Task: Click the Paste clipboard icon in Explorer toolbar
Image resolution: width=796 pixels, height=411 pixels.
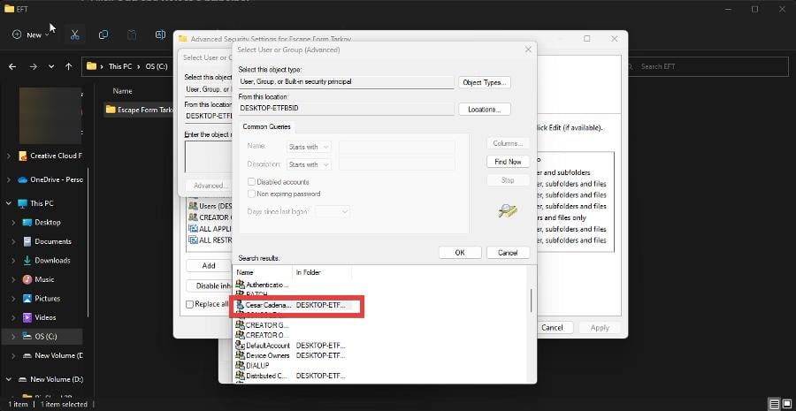Action: coord(132,34)
